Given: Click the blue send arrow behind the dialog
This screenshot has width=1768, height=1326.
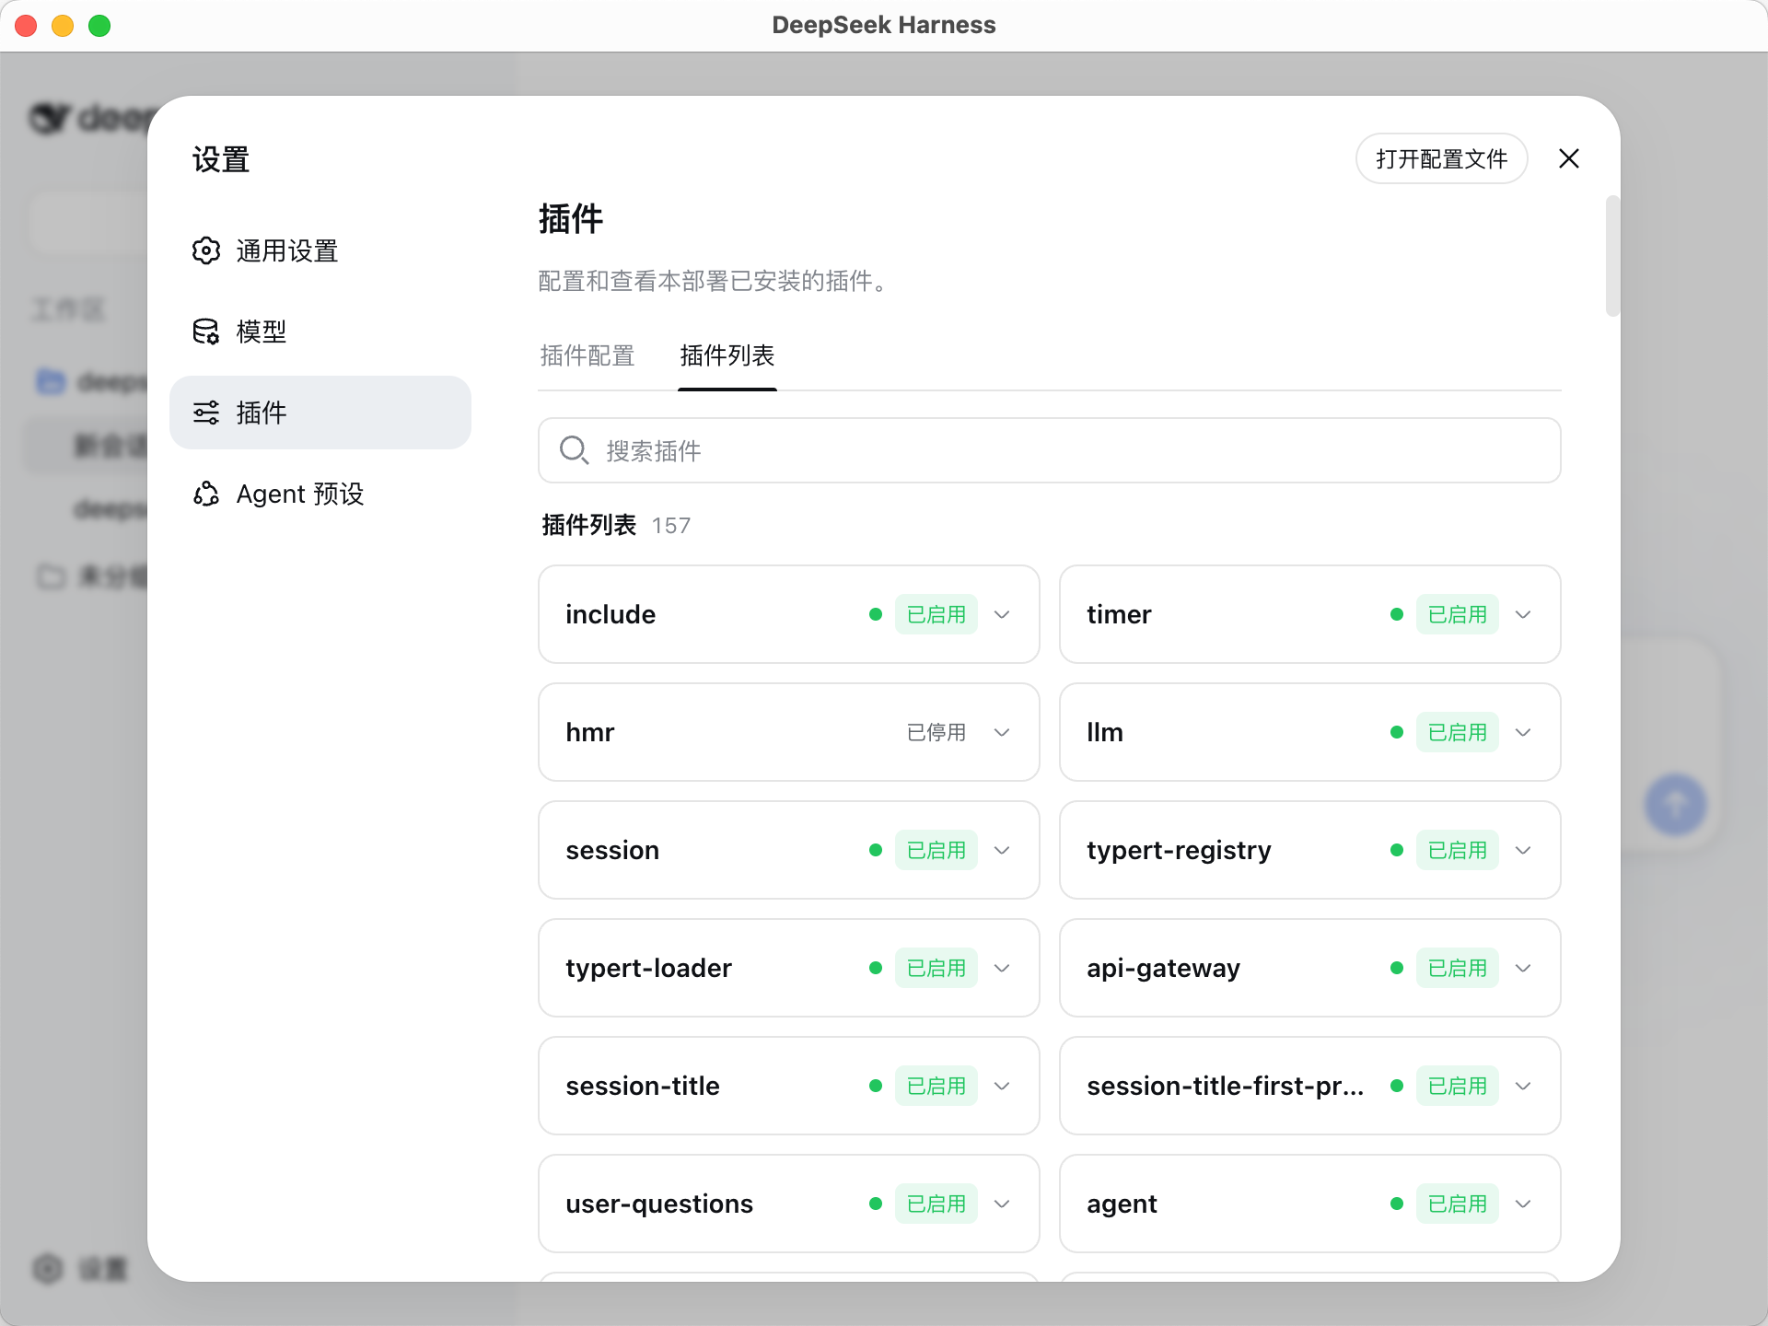Looking at the screenshot, I should [1676, 804].
